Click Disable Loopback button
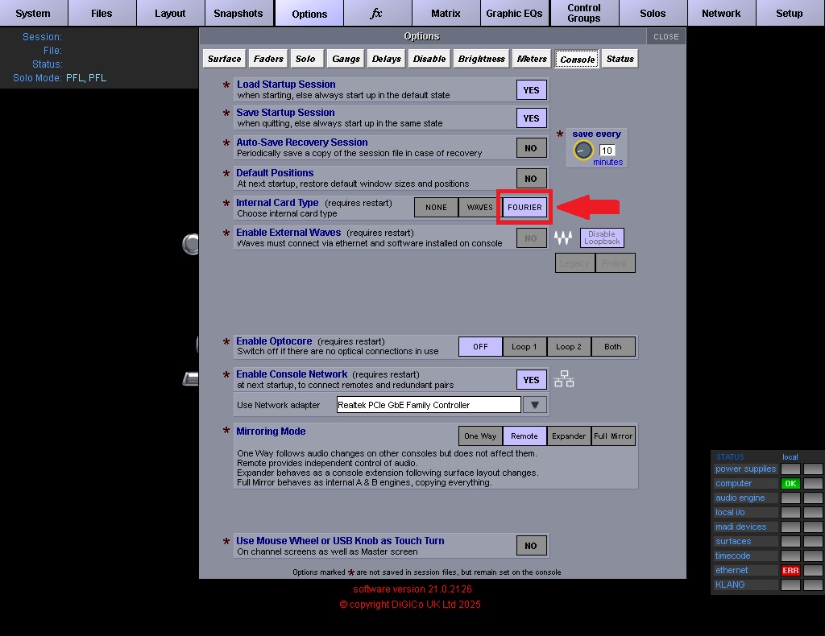This screenshot has width=825, height=636. pos(602,237)
